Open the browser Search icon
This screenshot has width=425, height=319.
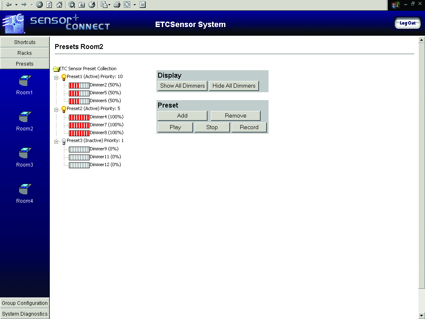(x=71, y=5)
